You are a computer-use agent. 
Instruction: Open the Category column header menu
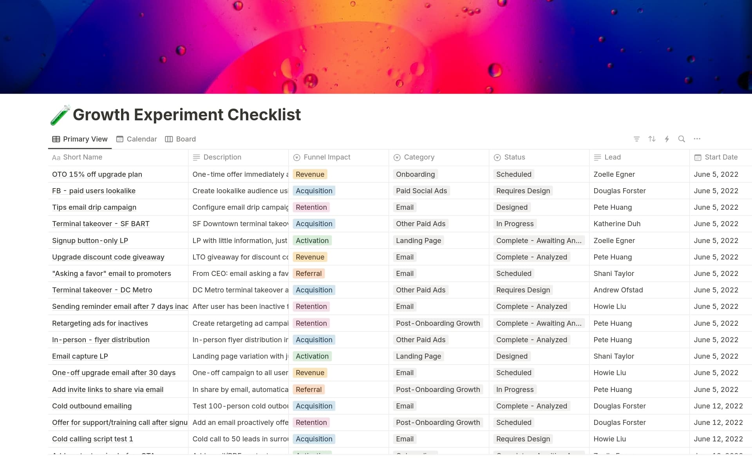point(419,157)
